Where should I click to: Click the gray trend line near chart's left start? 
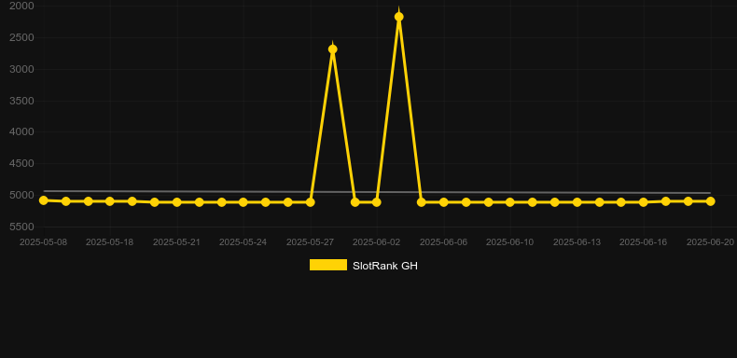click(51, 191)
